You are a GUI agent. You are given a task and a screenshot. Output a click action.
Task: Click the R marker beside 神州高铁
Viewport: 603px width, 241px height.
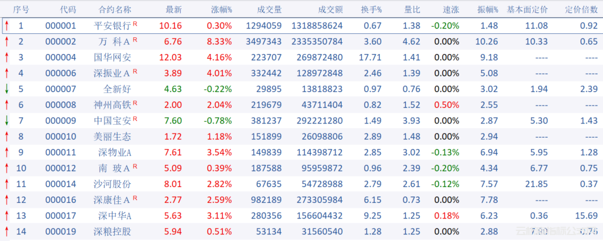[x=135, y=103]
